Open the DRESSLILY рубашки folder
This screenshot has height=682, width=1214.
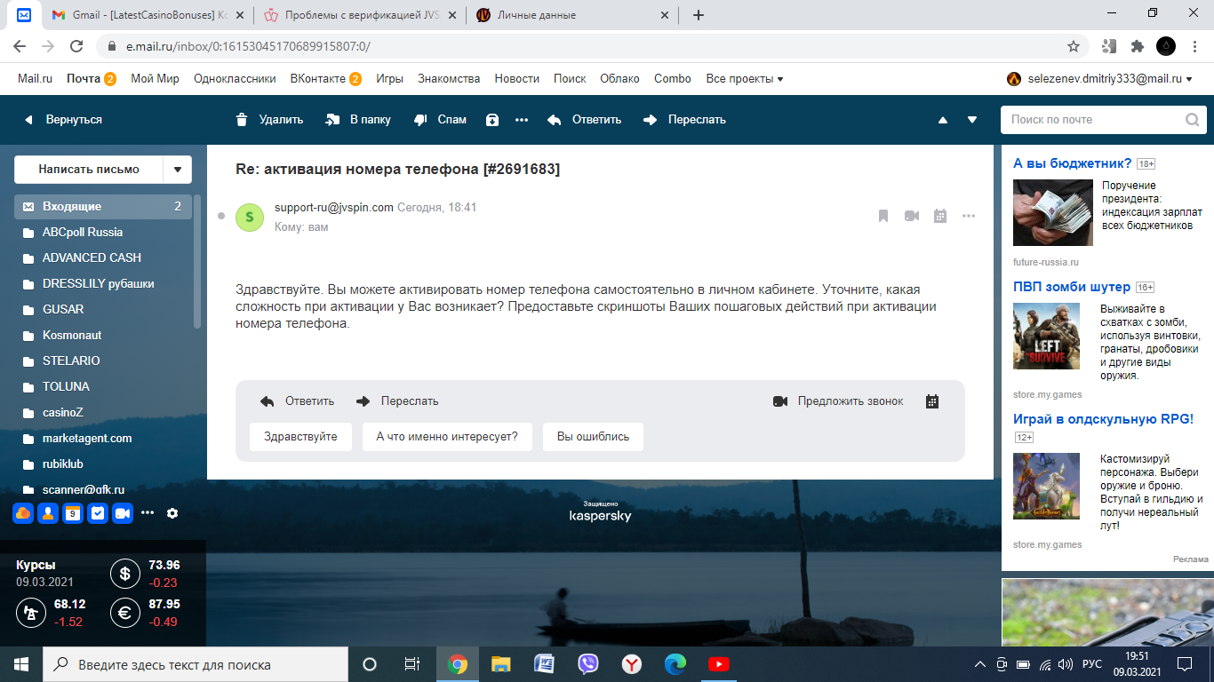pyautogui.click(x=102, y=283)
